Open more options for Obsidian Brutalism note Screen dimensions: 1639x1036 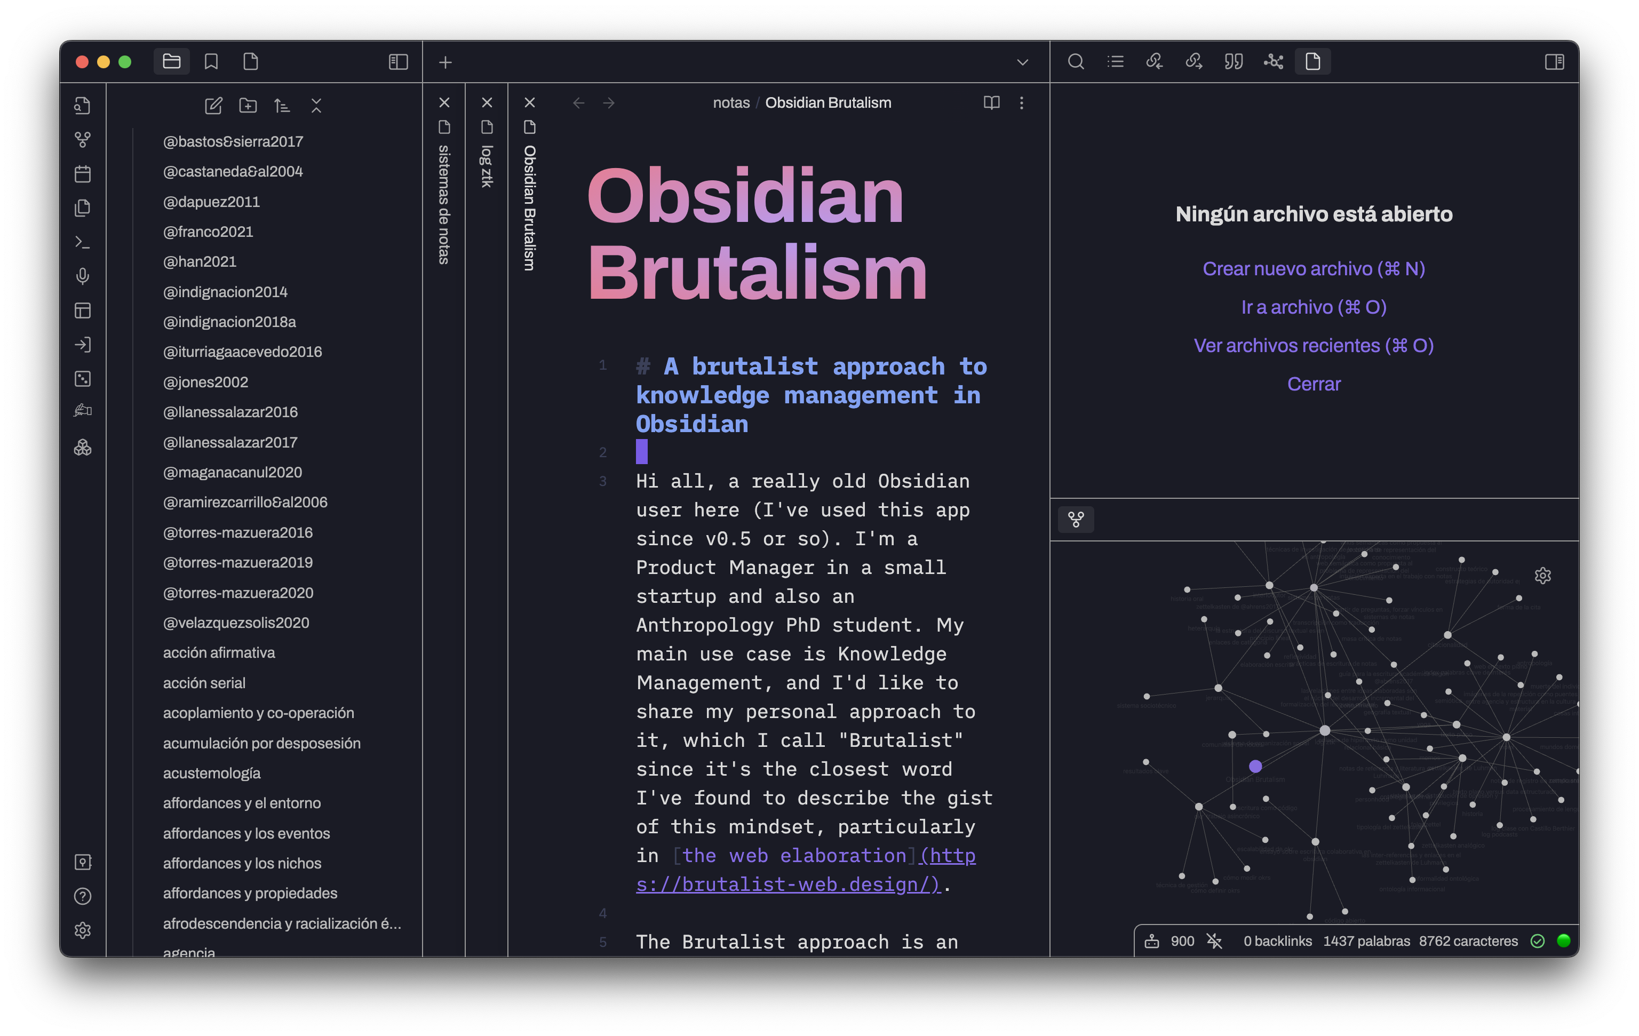click(1021, 103)
